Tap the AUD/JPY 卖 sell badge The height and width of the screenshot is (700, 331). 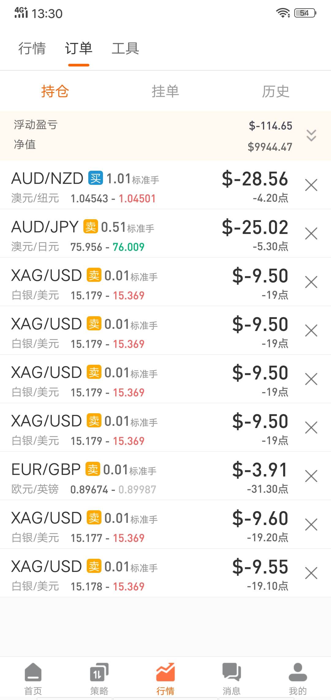pos(91,227)
